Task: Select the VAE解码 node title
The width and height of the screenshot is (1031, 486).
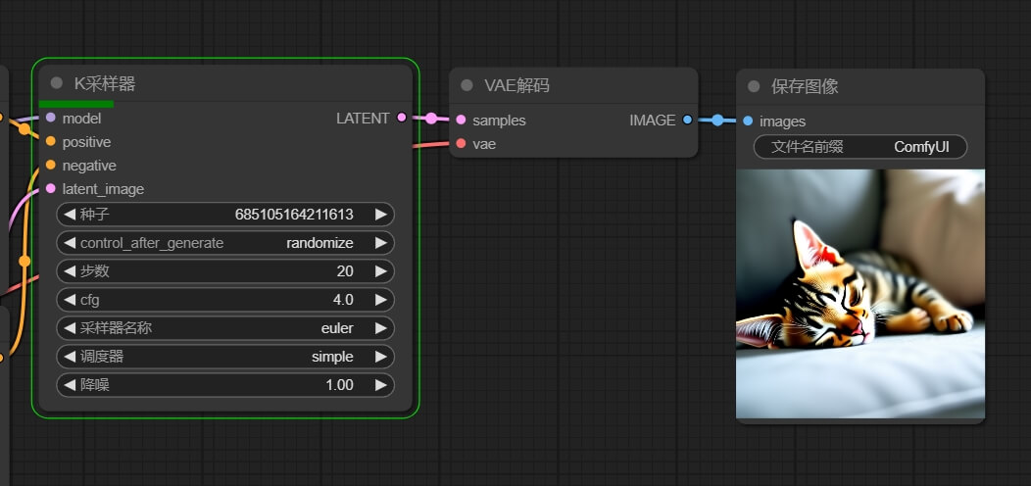Action: point(516,85)
